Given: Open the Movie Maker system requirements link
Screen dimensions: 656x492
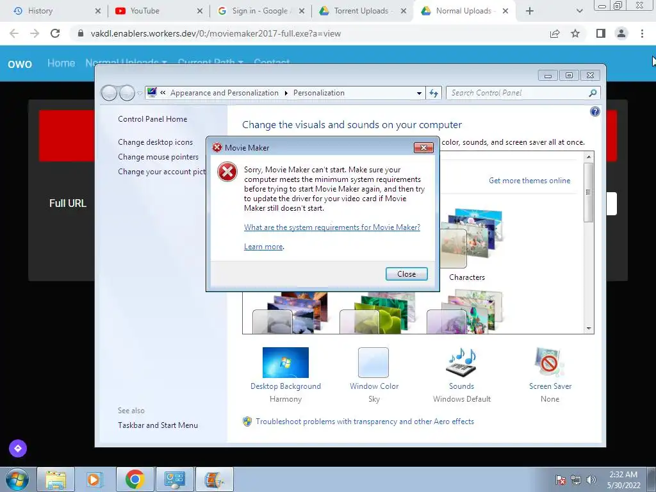Looking at the screenshot, I should (x=332, y=227).
